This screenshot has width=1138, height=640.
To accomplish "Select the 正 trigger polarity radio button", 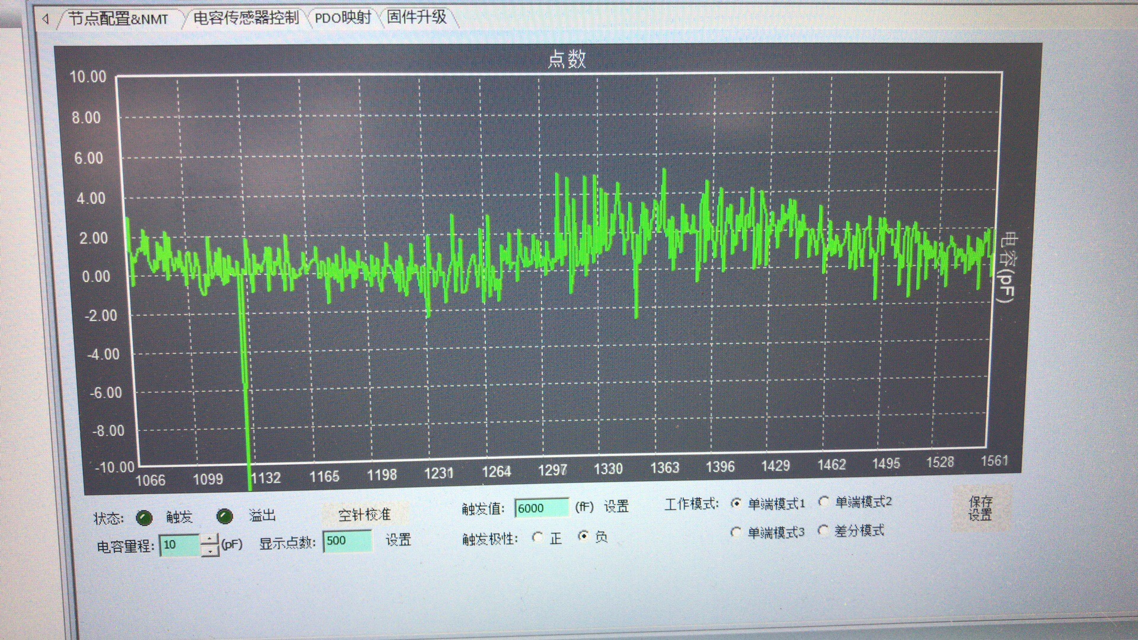I will coord(538,537).
